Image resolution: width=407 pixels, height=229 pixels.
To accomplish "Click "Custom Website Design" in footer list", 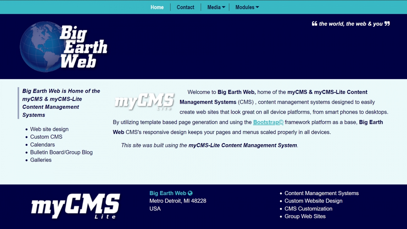I will 313,201.
